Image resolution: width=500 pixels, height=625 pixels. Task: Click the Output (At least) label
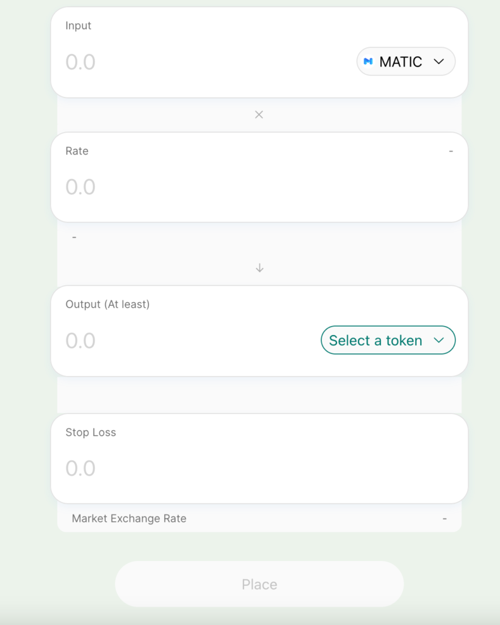pos(107,305)
